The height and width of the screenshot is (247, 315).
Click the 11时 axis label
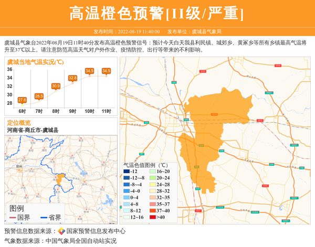click(x=106, y=111)
